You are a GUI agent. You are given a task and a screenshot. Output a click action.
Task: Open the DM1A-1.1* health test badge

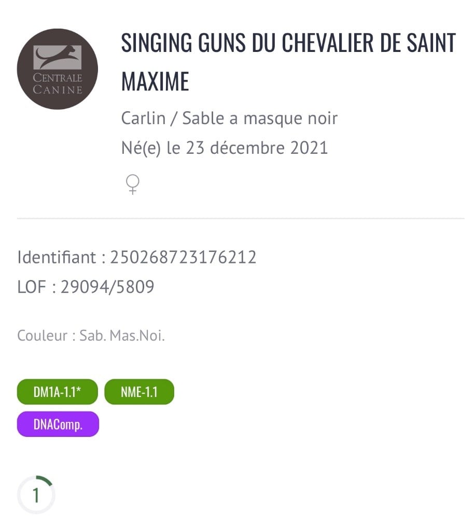coord(58,392)
